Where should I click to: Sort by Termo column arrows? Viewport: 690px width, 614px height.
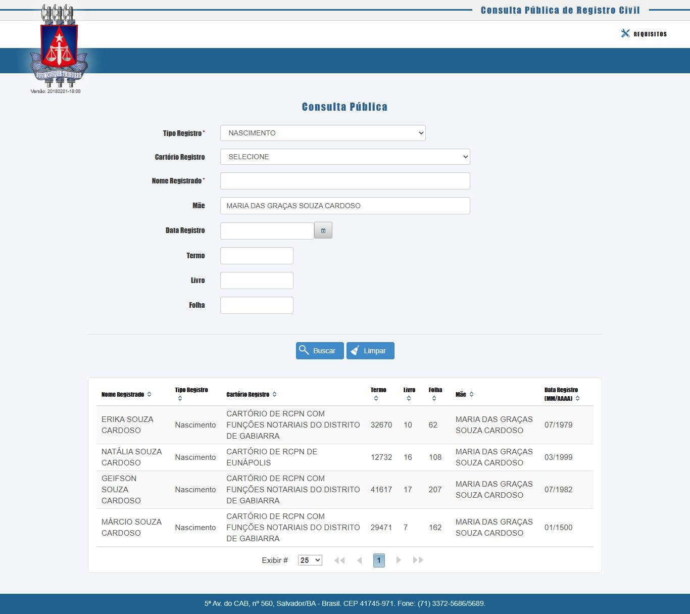pyautogui.click(x=376, y=398)
